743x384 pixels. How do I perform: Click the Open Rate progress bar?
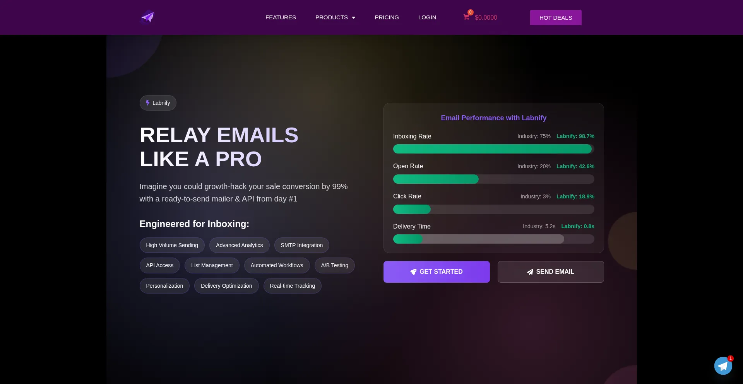[493, 179]
